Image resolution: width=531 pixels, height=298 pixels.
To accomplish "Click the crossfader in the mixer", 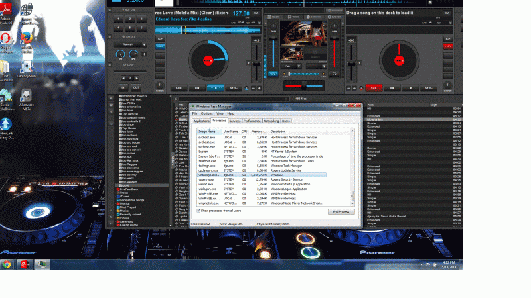I will click(304, 86).
